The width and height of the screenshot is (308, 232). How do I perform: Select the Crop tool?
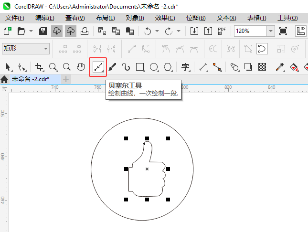pyautogui.click(x=39, y=67)
